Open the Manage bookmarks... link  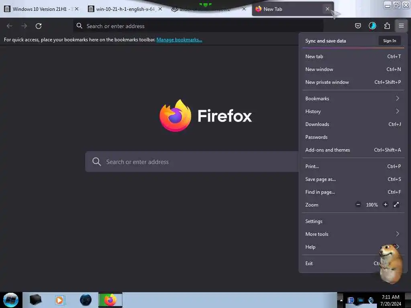point(179,40)
